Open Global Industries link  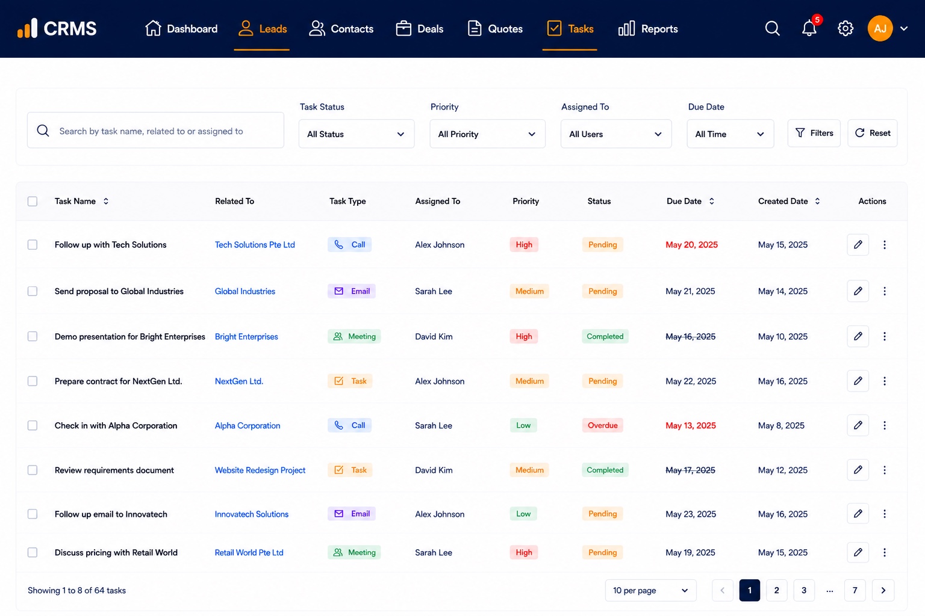tap(245, 291)
